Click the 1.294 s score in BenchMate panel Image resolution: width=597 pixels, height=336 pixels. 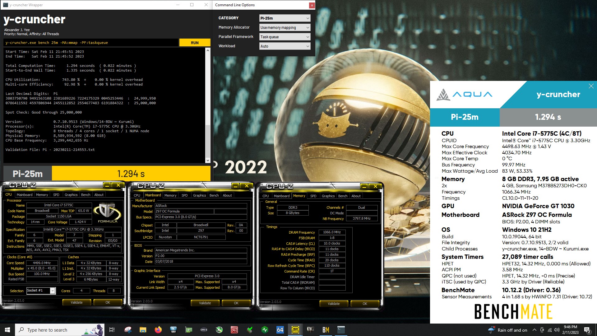tap(548, 117)
